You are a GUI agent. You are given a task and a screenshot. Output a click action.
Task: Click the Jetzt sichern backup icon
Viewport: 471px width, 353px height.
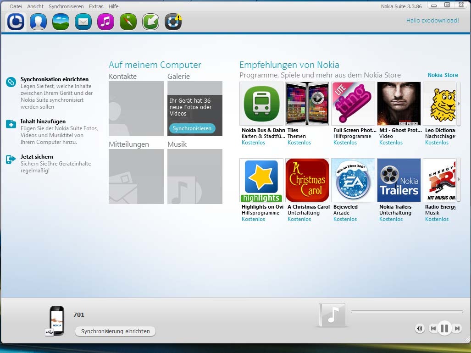pos(11,160)
